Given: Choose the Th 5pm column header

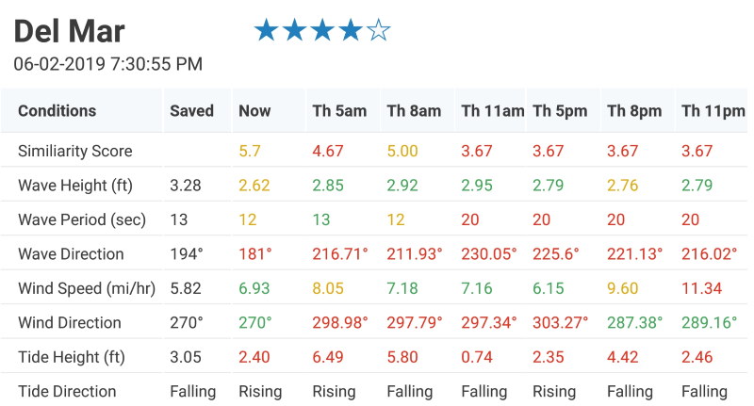Looking at the screenshot, I should pos(560,111).
